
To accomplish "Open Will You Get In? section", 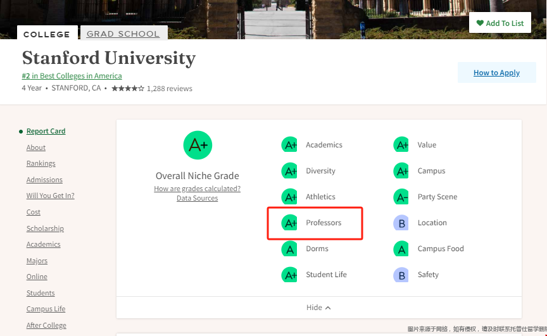I will pos(50,196).
